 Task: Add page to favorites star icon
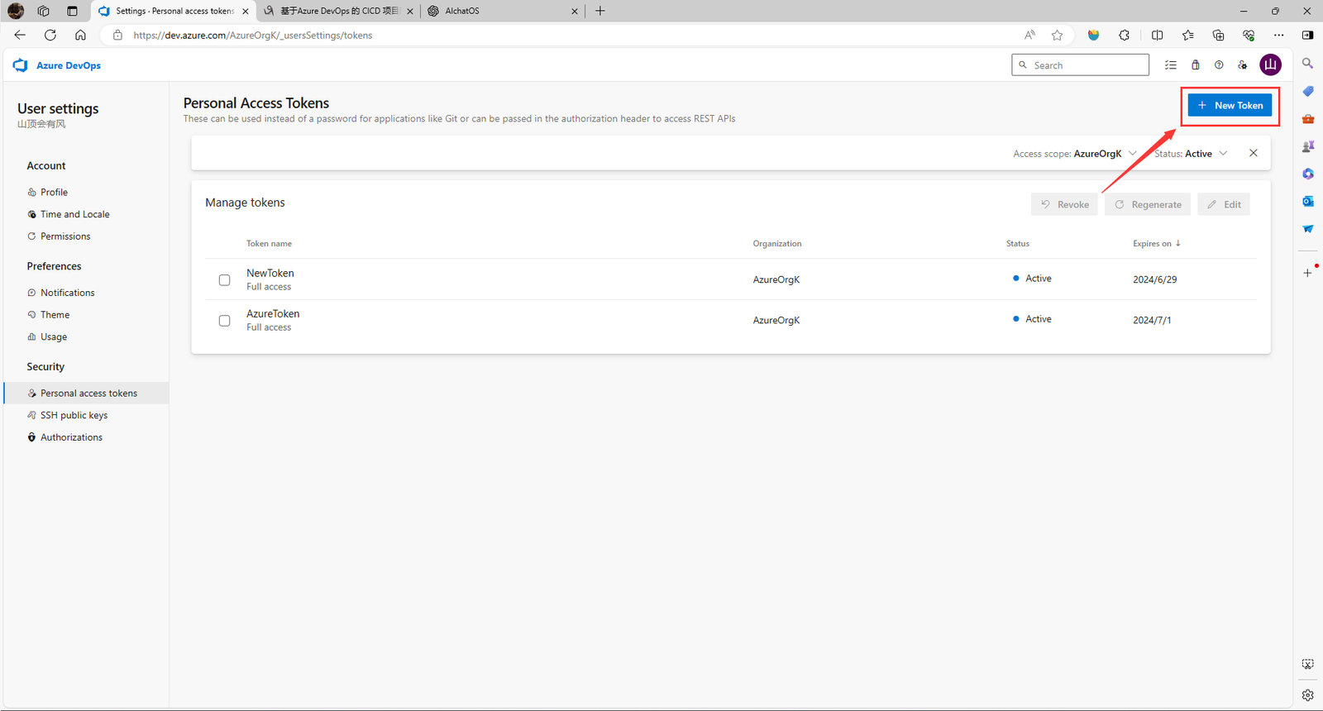point(1057,35)
